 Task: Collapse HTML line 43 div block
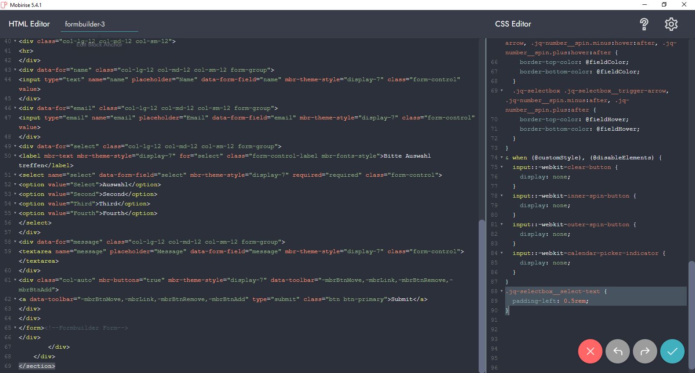tap(15, 70)
